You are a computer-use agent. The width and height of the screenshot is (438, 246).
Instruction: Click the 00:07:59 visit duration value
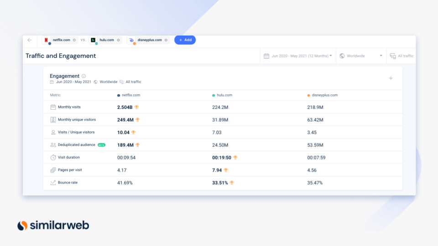tap(316, 158)
